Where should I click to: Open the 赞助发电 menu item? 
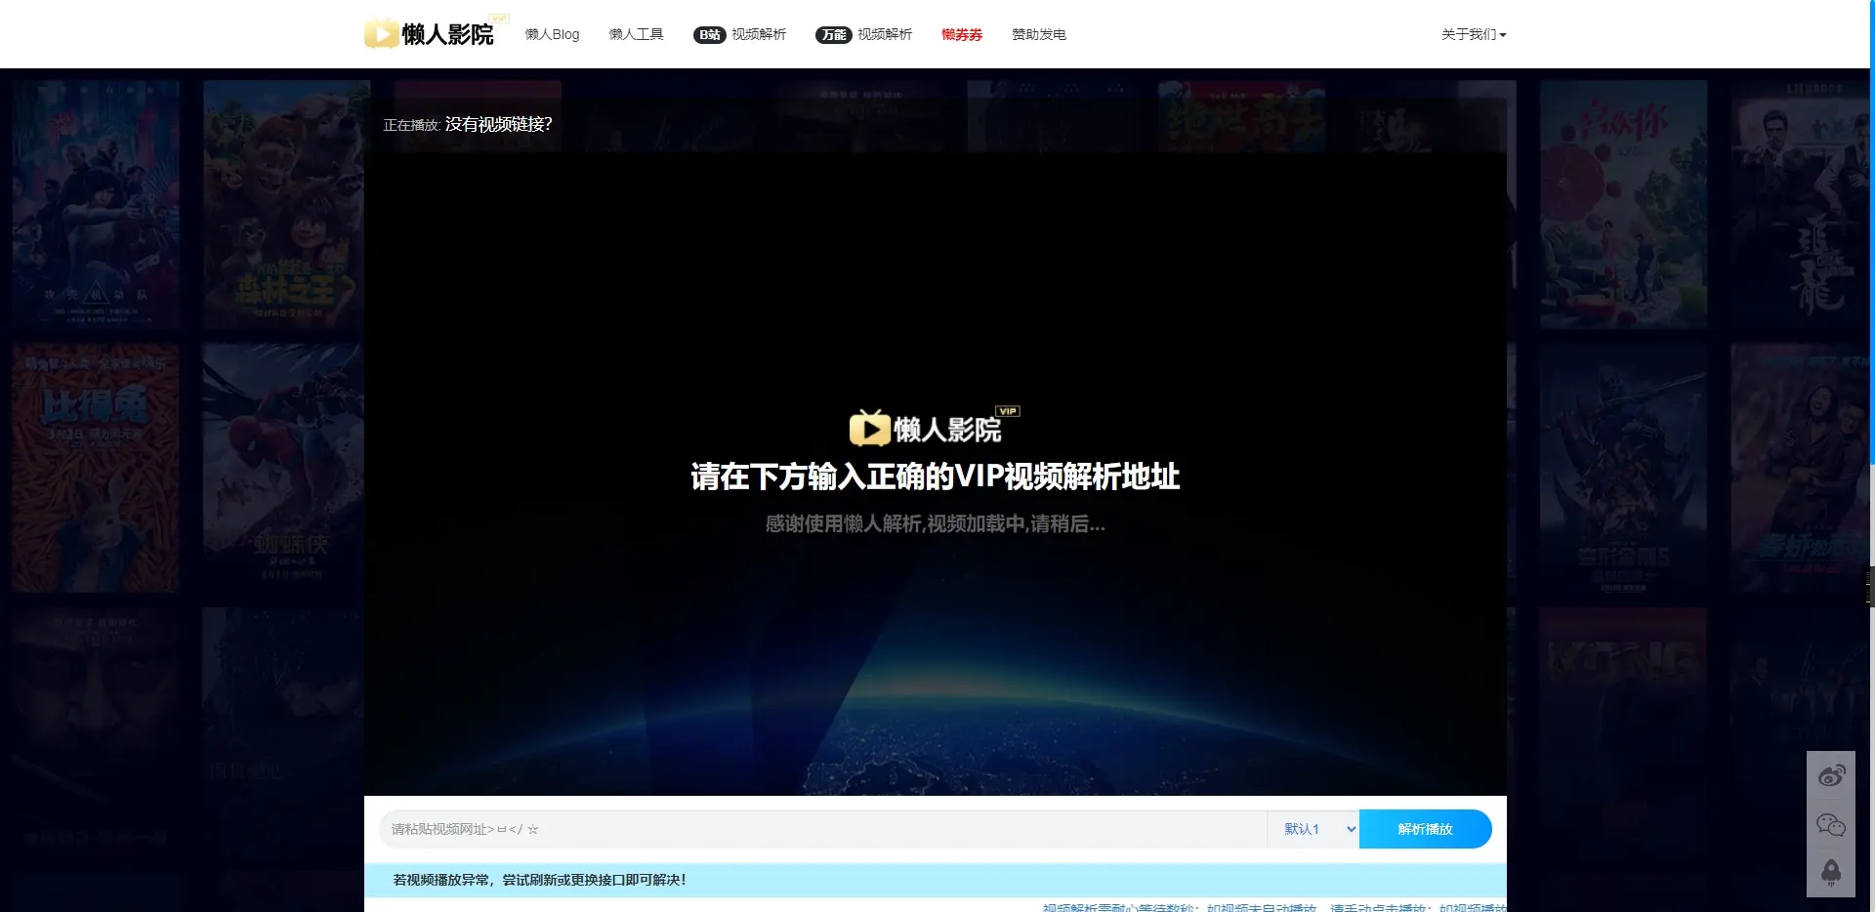pos(1039,34)
